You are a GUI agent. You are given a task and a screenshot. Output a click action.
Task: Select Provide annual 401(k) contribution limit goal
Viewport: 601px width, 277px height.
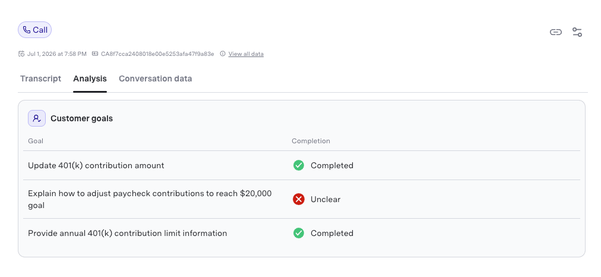[127, 233]
